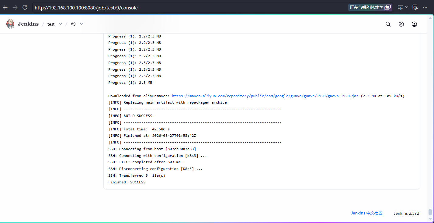The image size is (434, 223).
Task: Click the page vertical scrollbar thumb
Action: point(430,212)
